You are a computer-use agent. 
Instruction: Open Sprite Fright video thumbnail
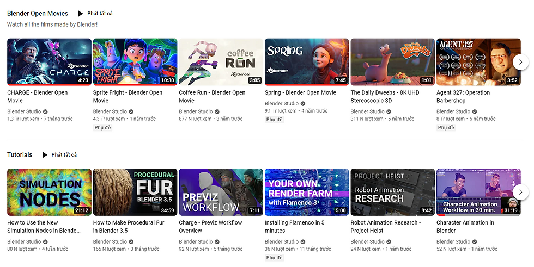[x=135, y=62]
